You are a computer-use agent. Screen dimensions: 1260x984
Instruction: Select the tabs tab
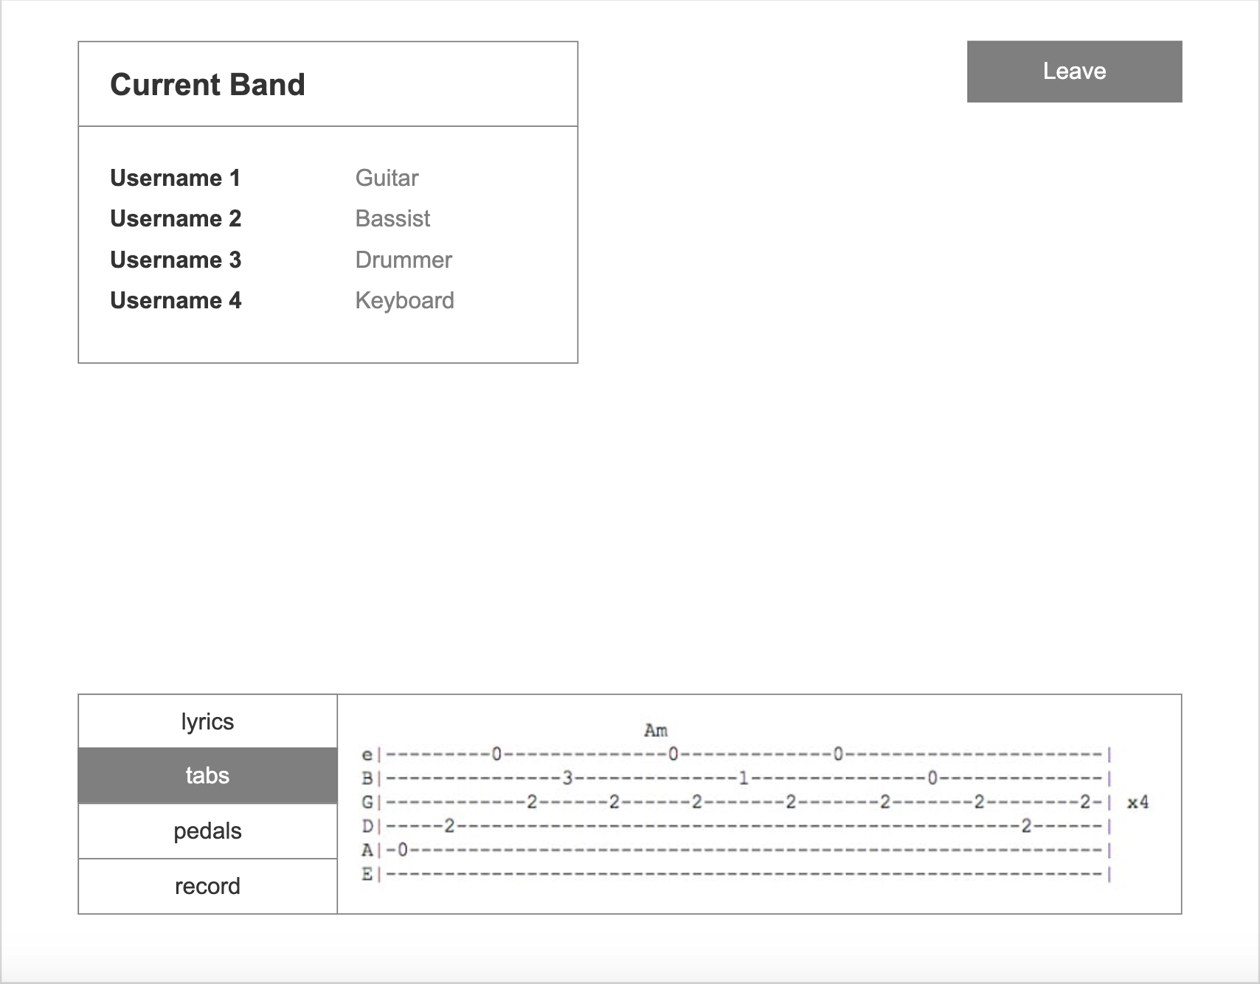(x=207, y=775)
